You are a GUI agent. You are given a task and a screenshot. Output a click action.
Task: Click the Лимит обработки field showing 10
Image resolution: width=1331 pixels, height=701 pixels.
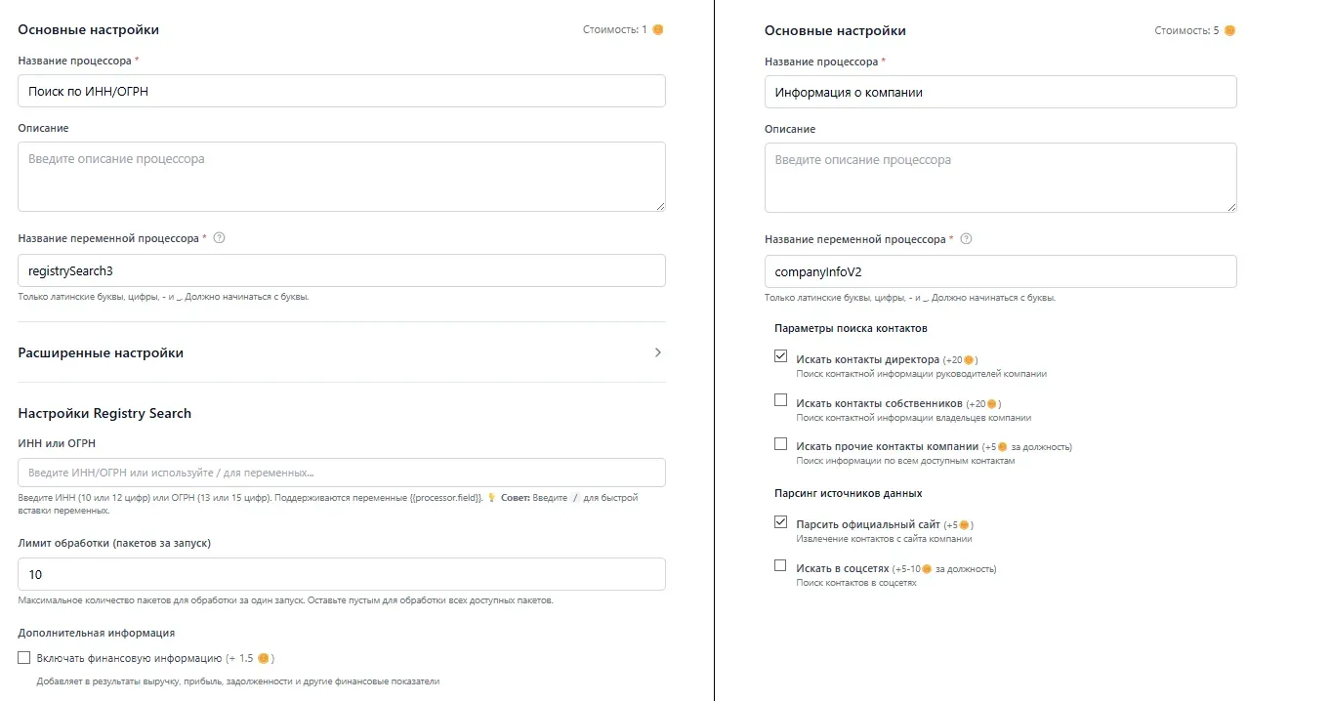coord(342,574)
